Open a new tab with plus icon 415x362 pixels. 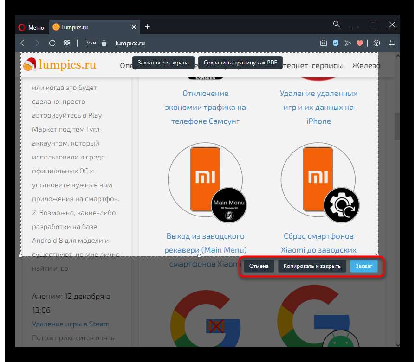click(148, 27)
